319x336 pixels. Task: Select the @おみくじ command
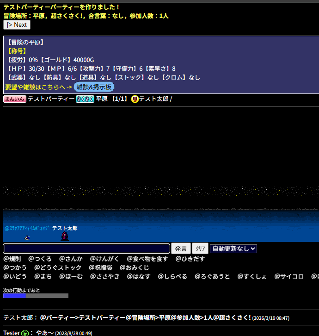coord(134,268)
